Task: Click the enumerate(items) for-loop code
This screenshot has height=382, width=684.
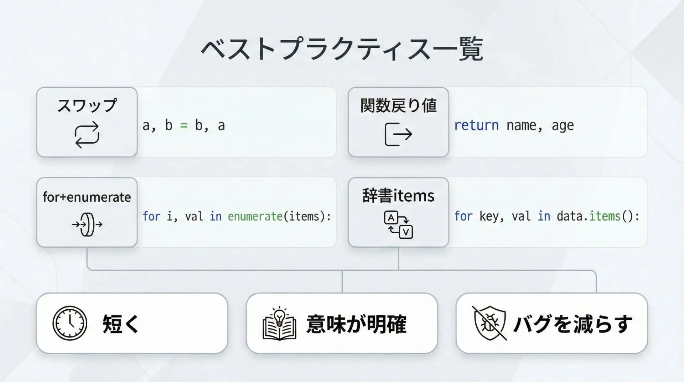Action: 237,216
